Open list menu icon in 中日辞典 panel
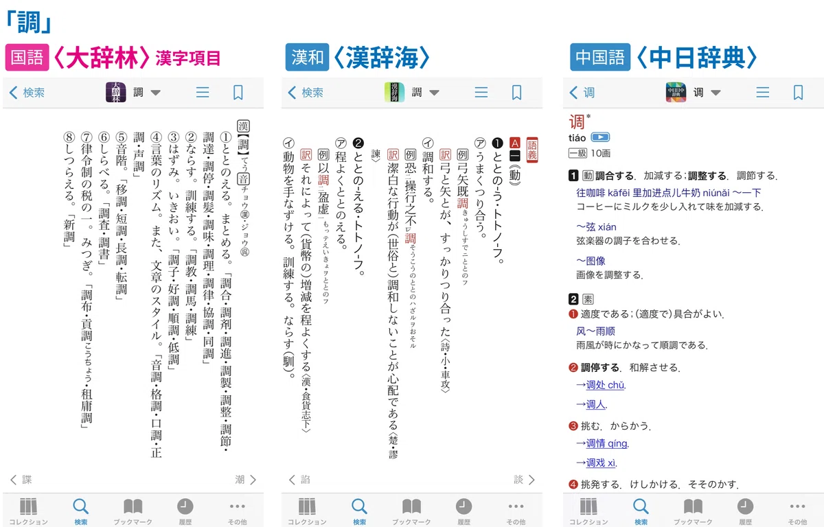The image size is (824, 527). (x=763, y=93)
